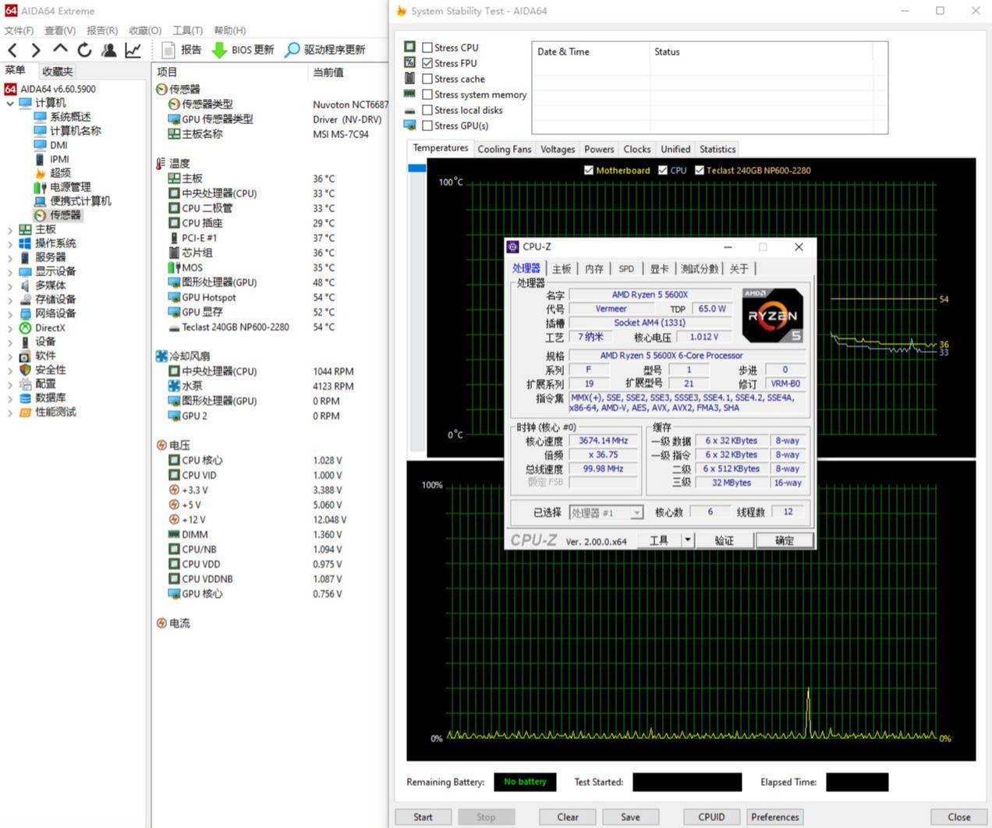Open the 内存 memory tab in CPU-Z

[594, 268]
